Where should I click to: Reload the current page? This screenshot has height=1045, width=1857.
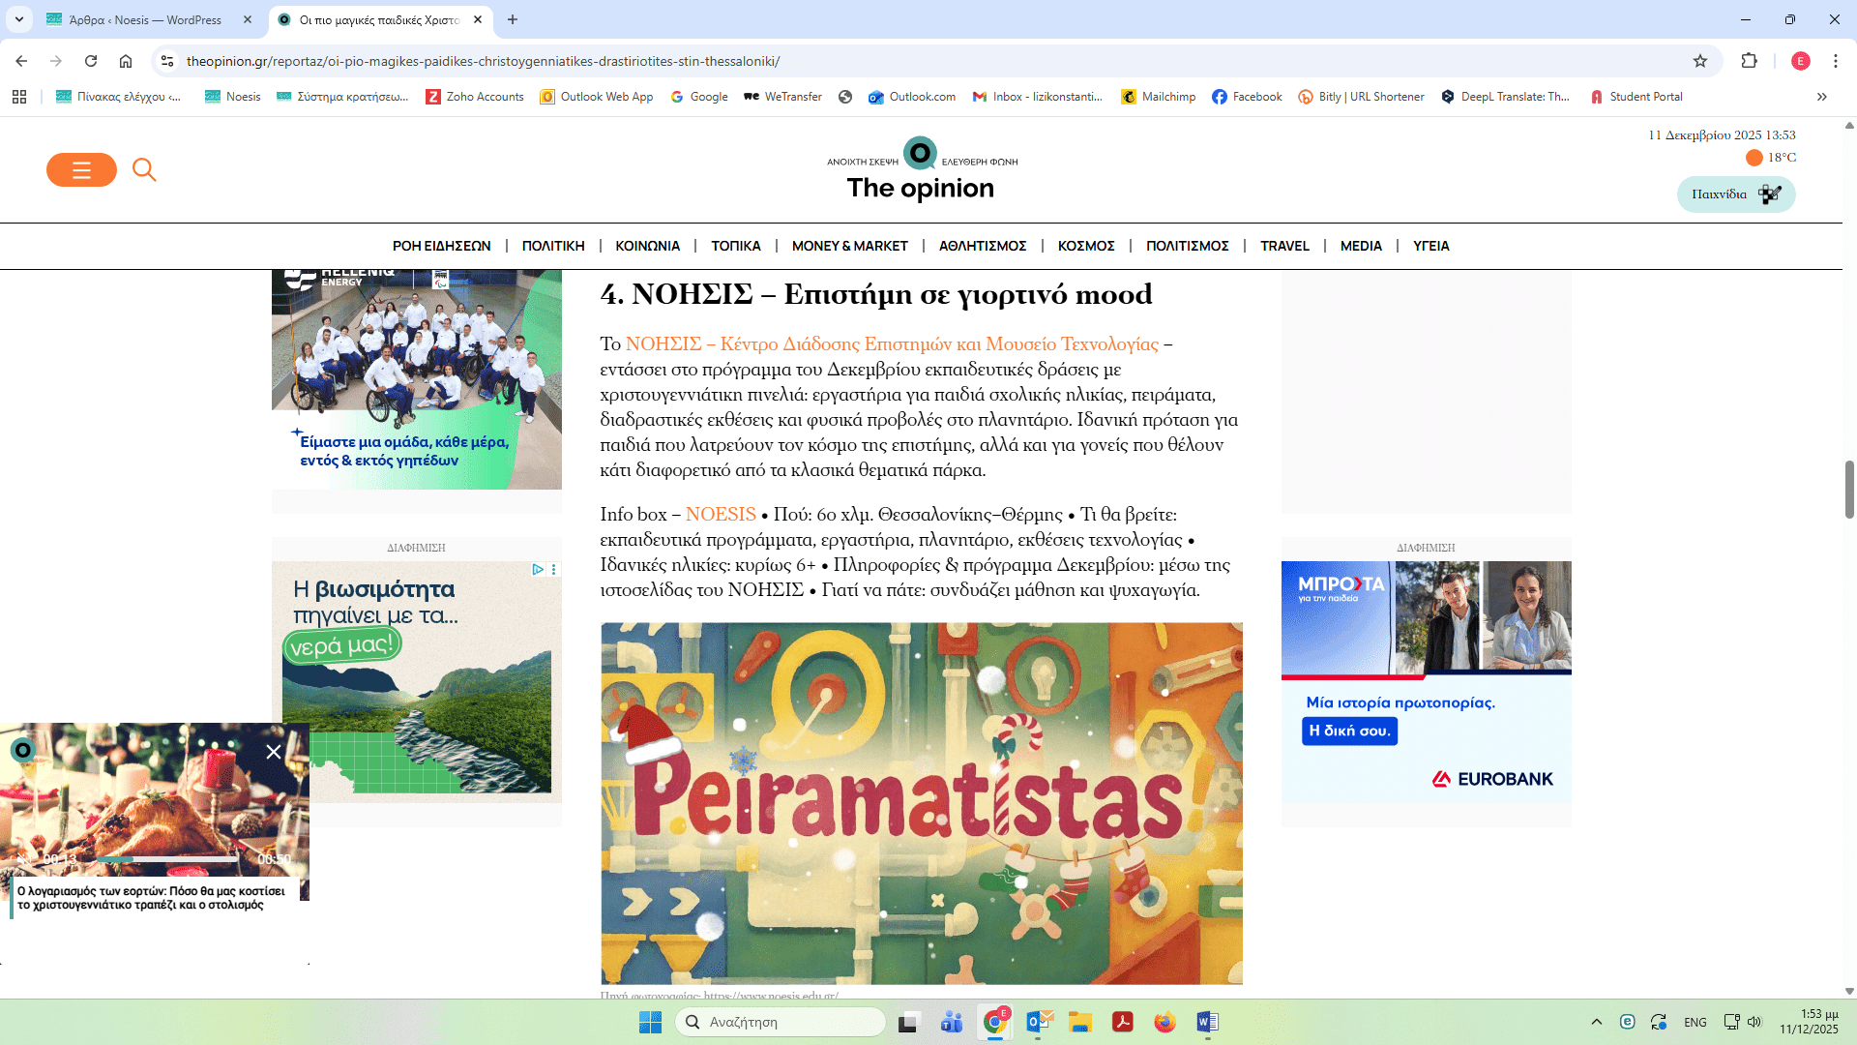(91, 61)
